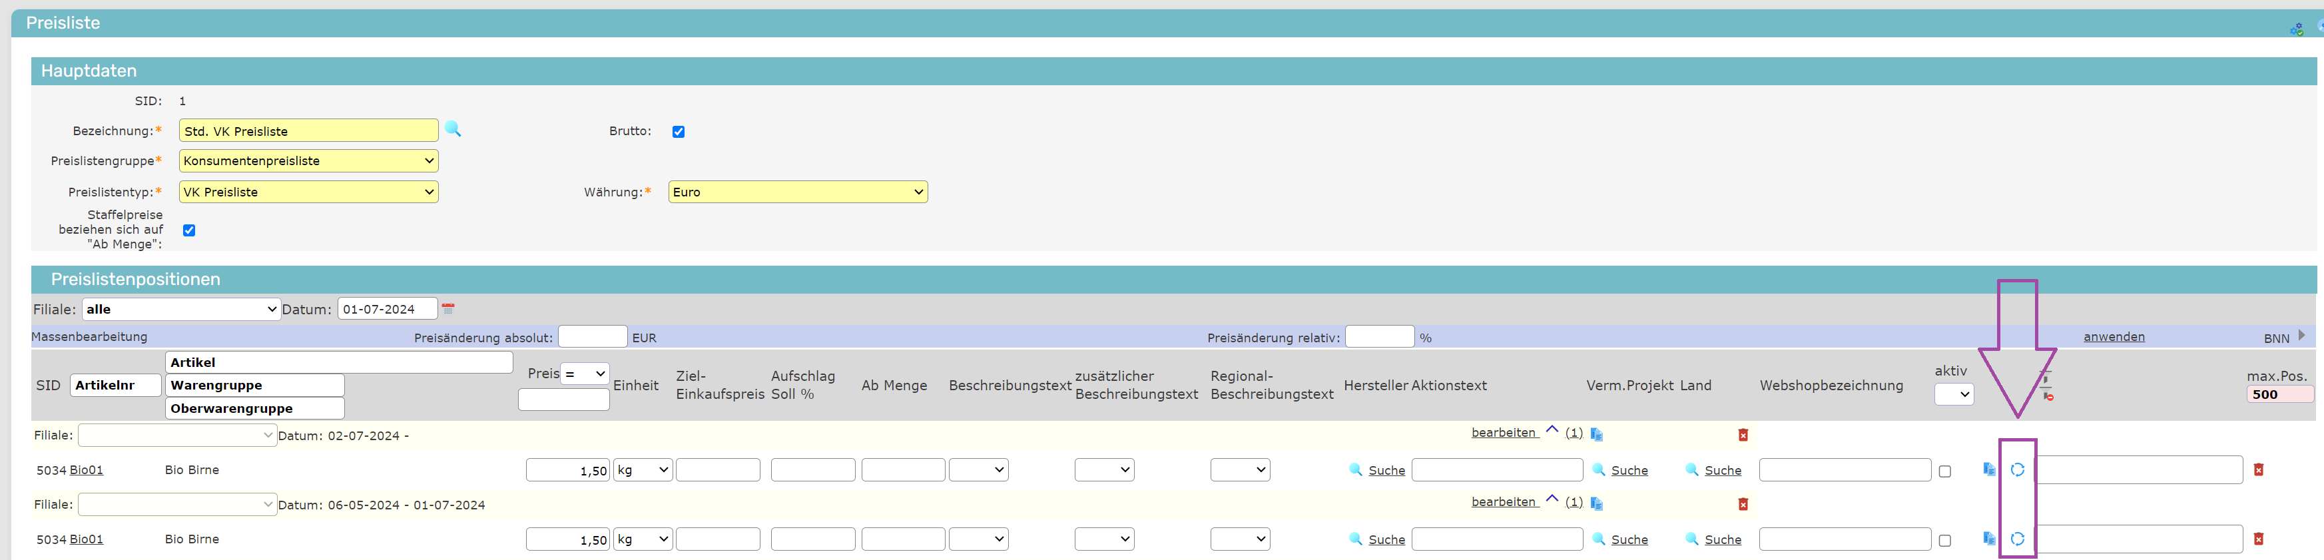Image resolution: width=2324 pixels, height=560 pixels.
Task: Click bearbeiten link in the 02-07-2024 row
Action: point(1503,433)
